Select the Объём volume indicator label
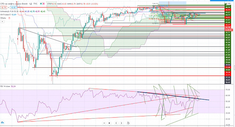This screenshot has height=127, width=235. click(x=3, y=18)
